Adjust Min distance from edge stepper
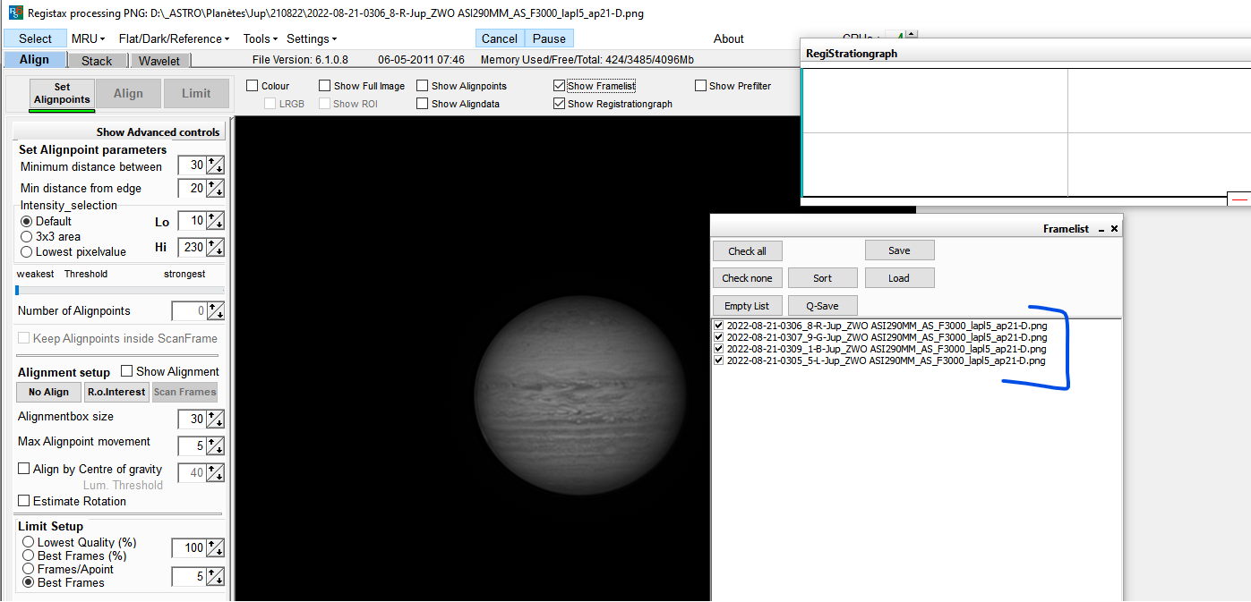 215,188
